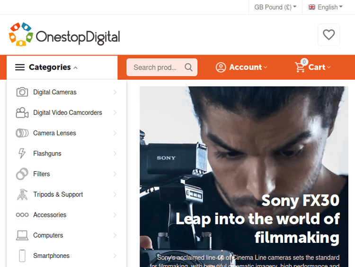Open the English language dropdown
355x267 pixels.
point(326,7)
